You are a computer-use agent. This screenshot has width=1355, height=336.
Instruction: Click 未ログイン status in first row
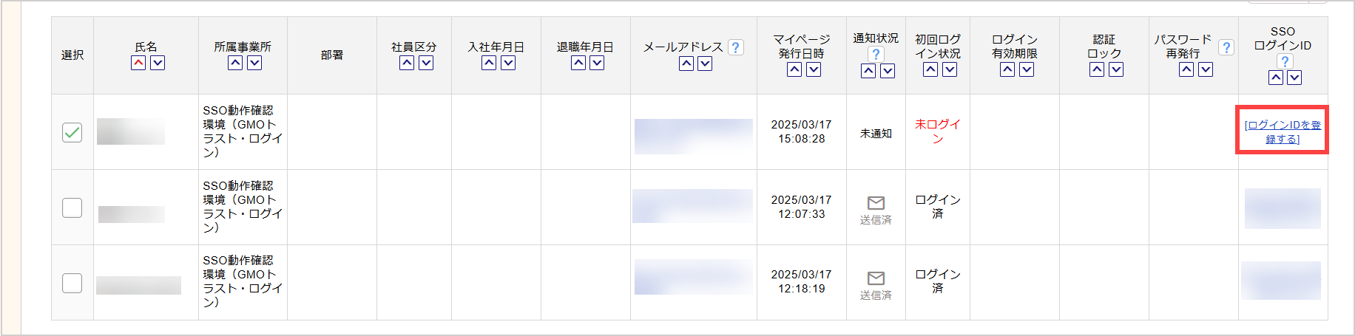938,131
